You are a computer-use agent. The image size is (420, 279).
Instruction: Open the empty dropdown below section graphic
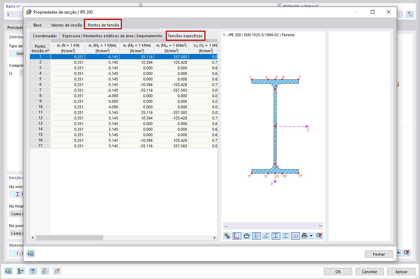[273, 226]
